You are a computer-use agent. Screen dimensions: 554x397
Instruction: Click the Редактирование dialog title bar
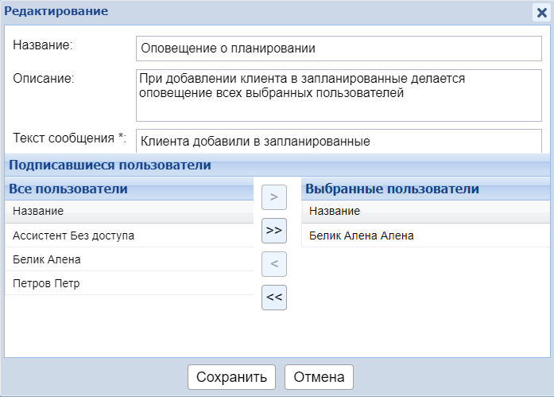pyautogui.click(x=238, y=12)
